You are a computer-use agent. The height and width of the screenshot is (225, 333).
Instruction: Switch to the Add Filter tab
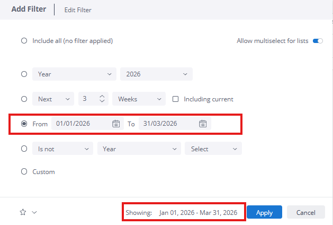(29, 10)
